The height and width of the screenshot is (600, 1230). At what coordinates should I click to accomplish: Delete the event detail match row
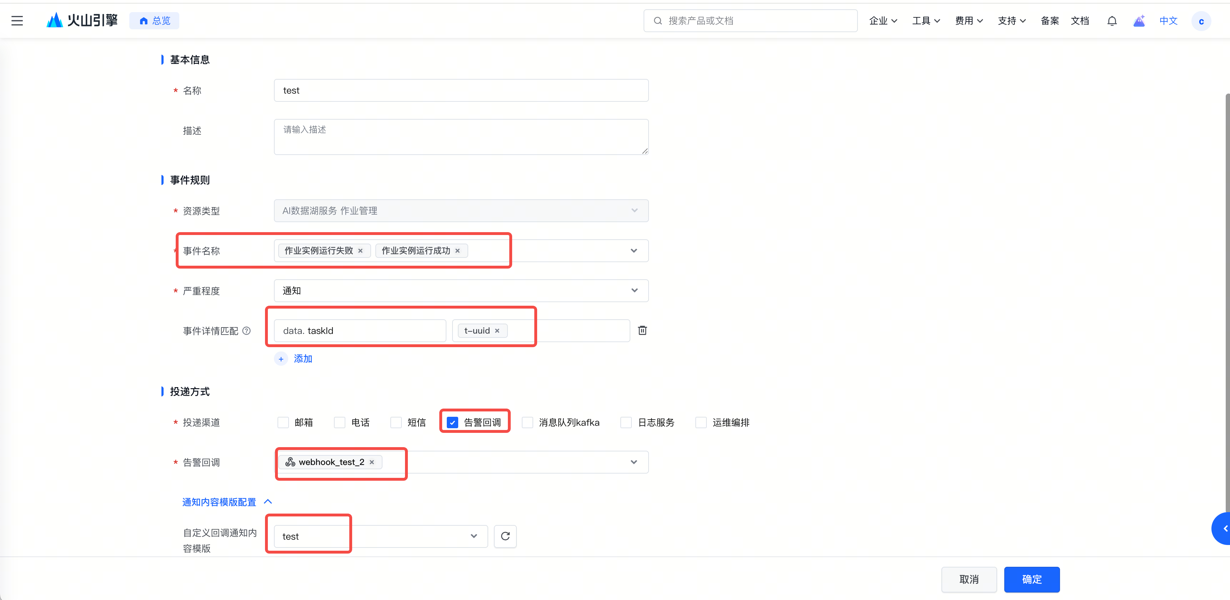pos(642,330)
